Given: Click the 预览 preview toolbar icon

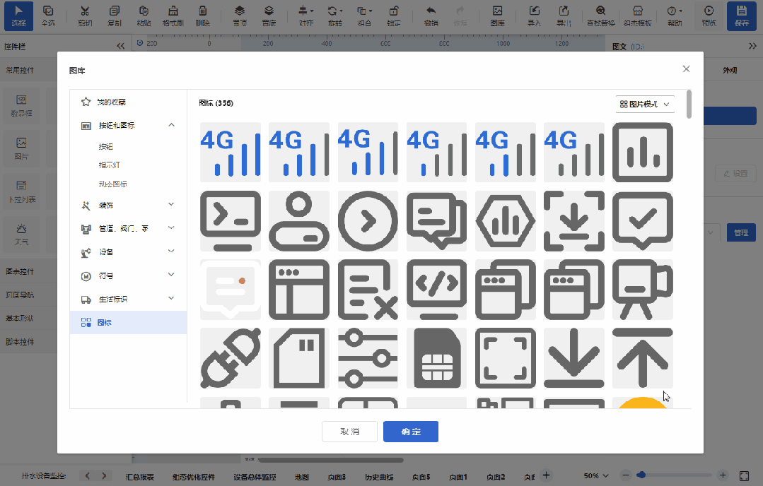Looking at the screenshot, I should tap(709, 16).
